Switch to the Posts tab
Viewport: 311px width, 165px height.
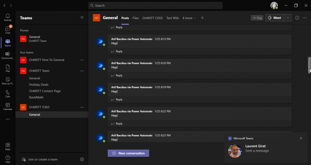(125, 18)
